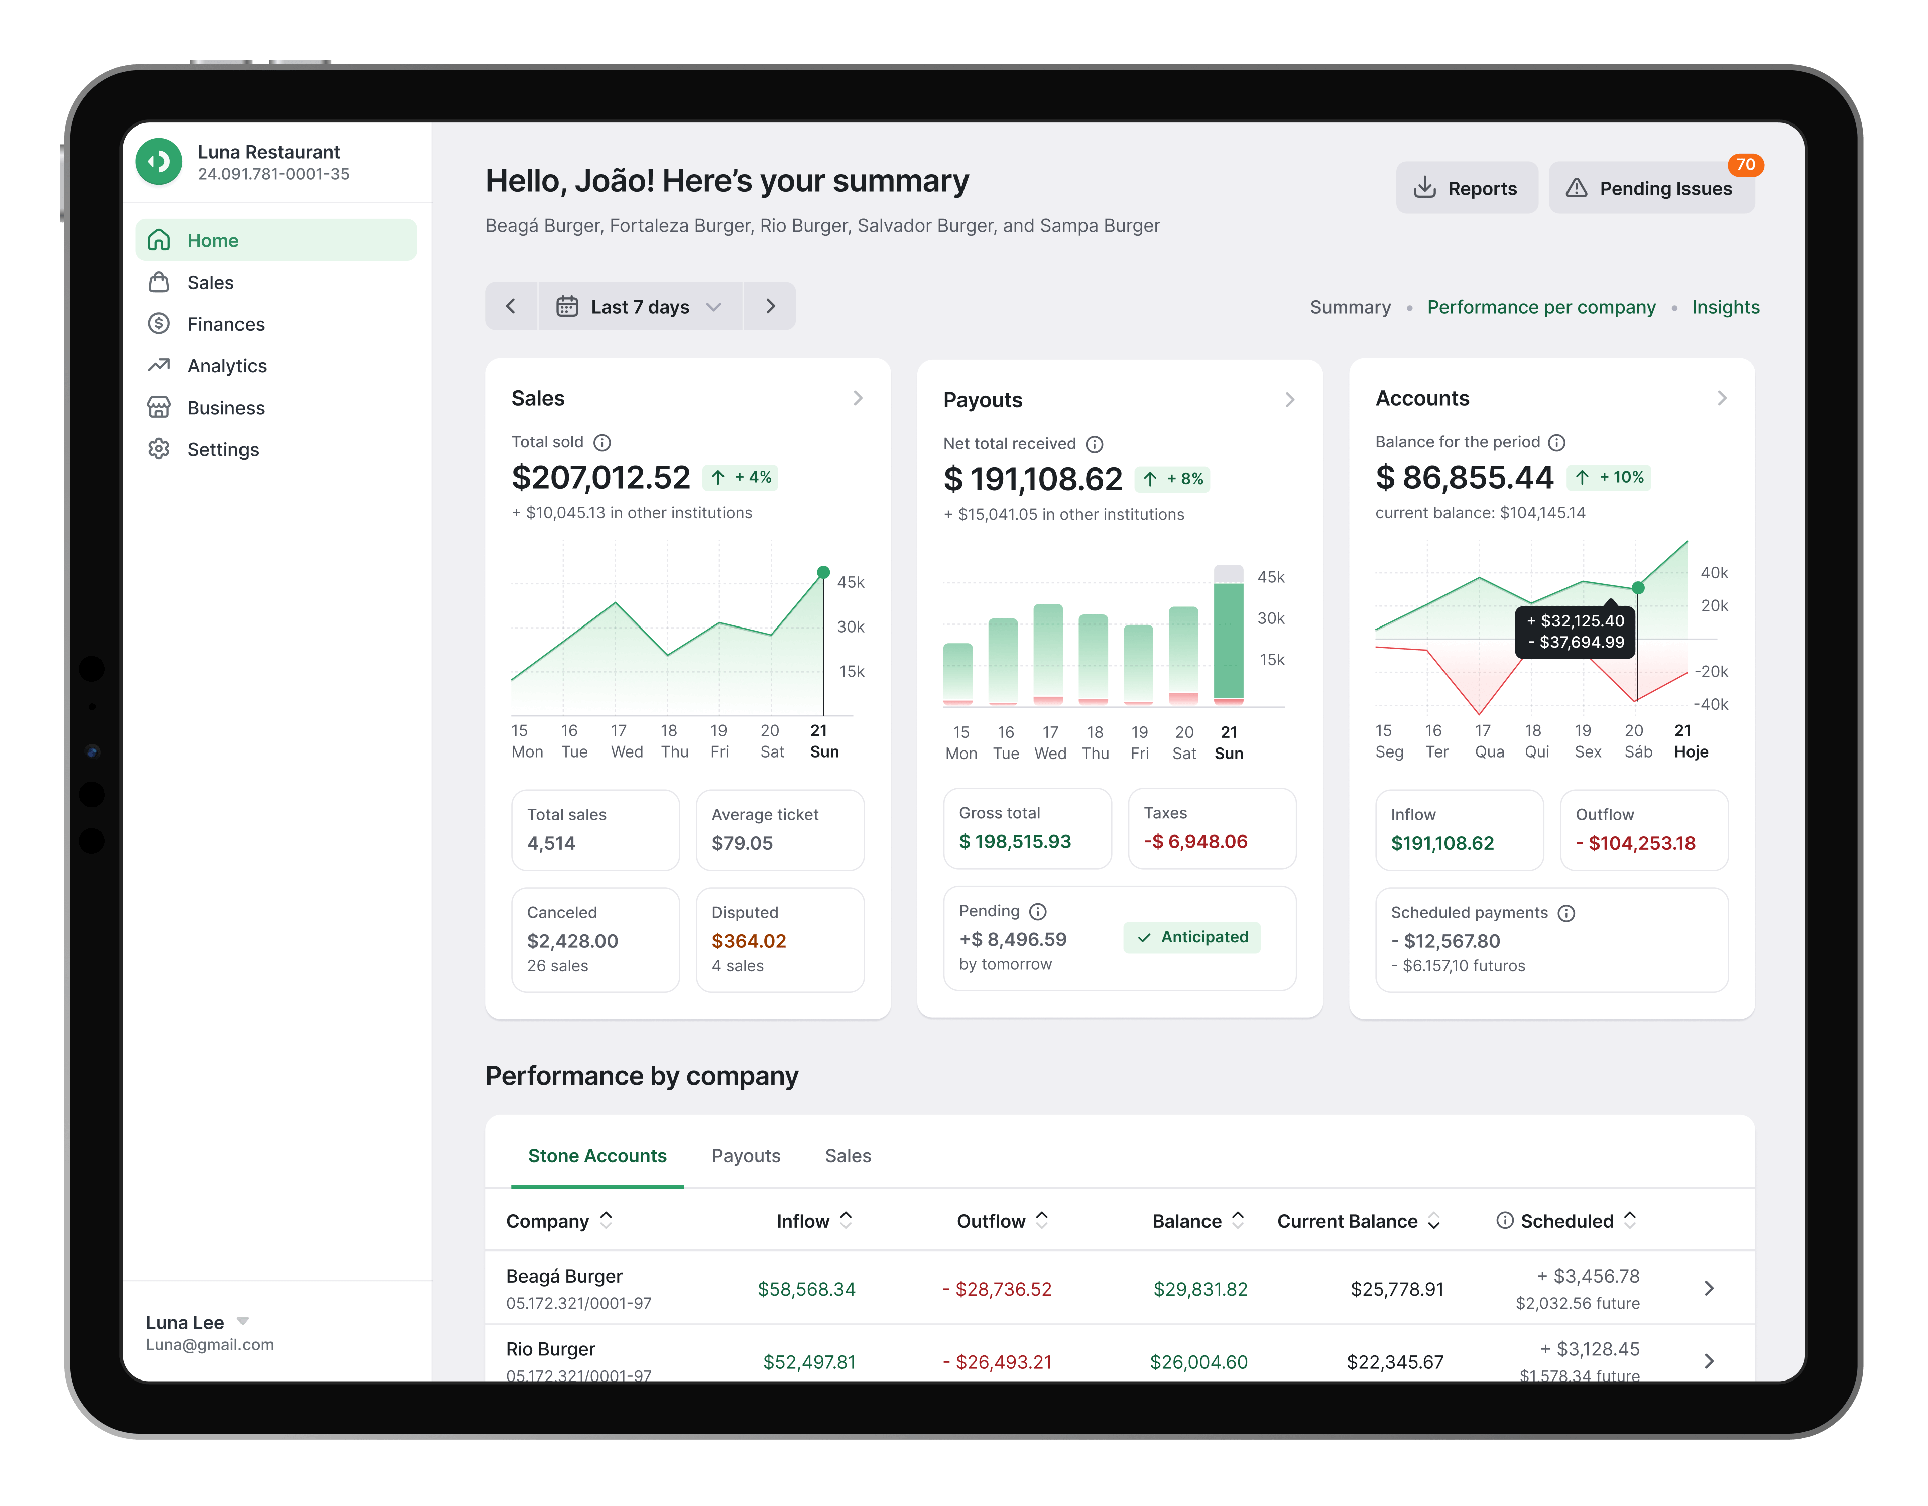This screenshot has width=1928, height=1506.
Task: Toggle sort on Current Balance column
Action: (x=1433, y=1221)
